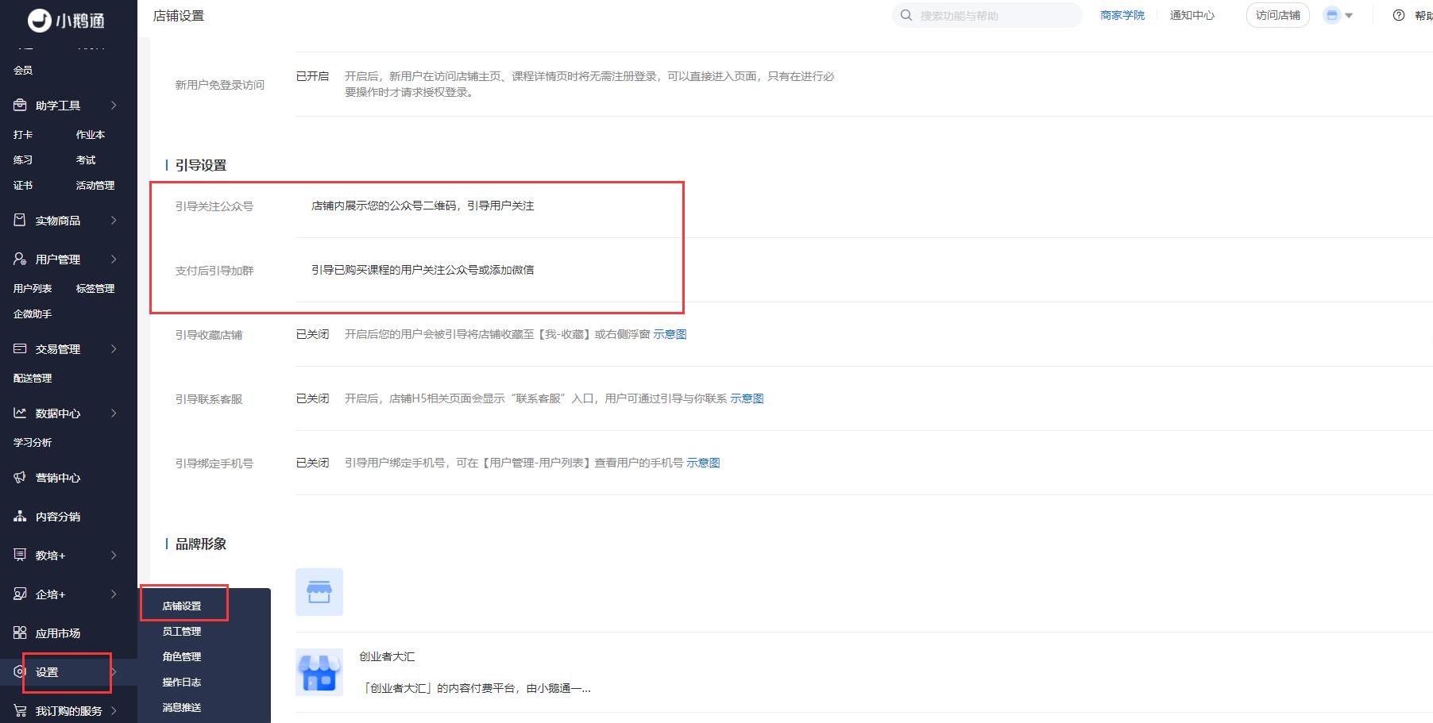The image size is (1433, 723).
Task: Expand the 交易管理 sidebar chevron
Action: 114,349
